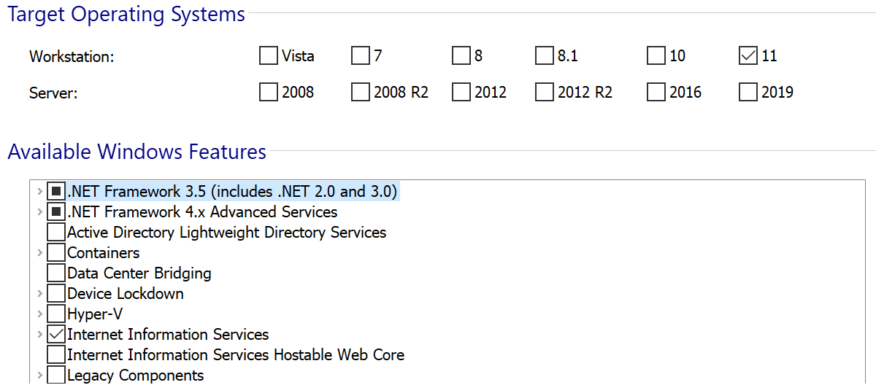Select Active Directory Lightweight Directory Services label
876x385 pixels.
(227, 233)
